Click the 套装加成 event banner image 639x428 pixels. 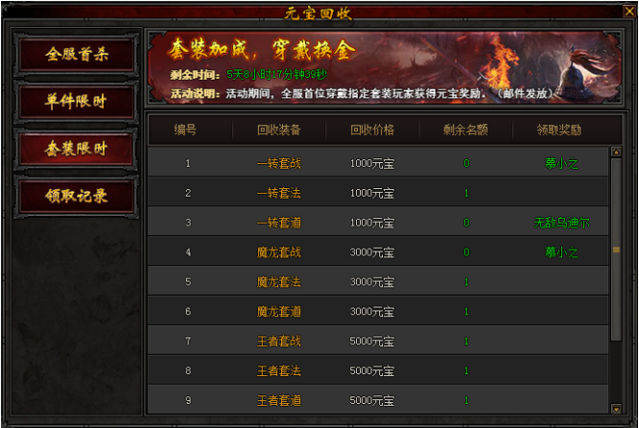pos(385,68)
